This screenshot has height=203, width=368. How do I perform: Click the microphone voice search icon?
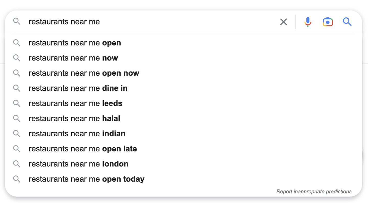pos(308,22)
